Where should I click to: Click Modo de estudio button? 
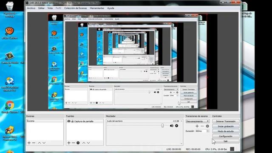coord(226,131)
